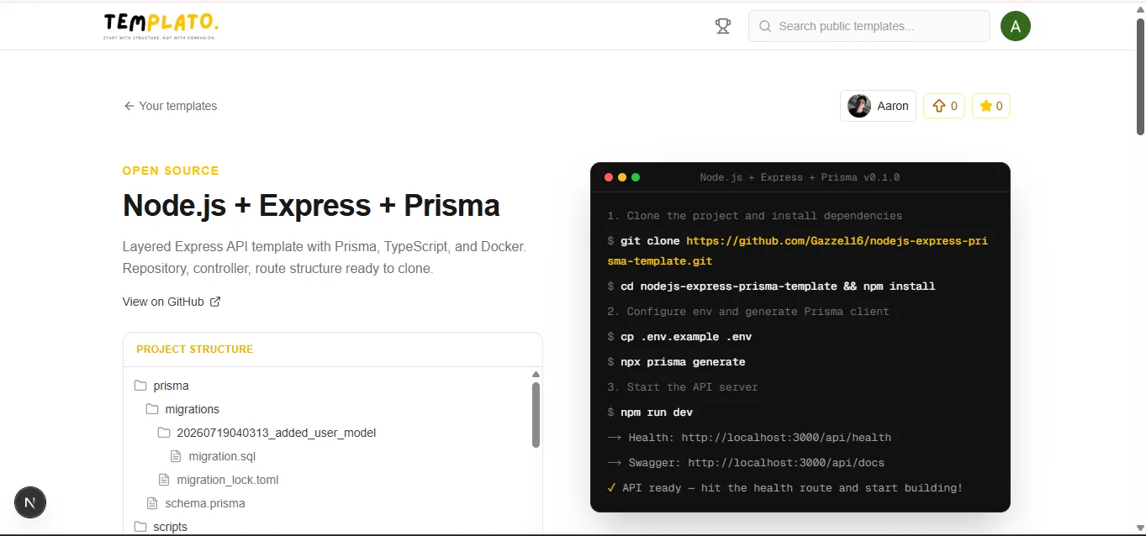Click the 'npx prisma generate' command
This screenshot has width=1146, height=536.
click(683, 362)
